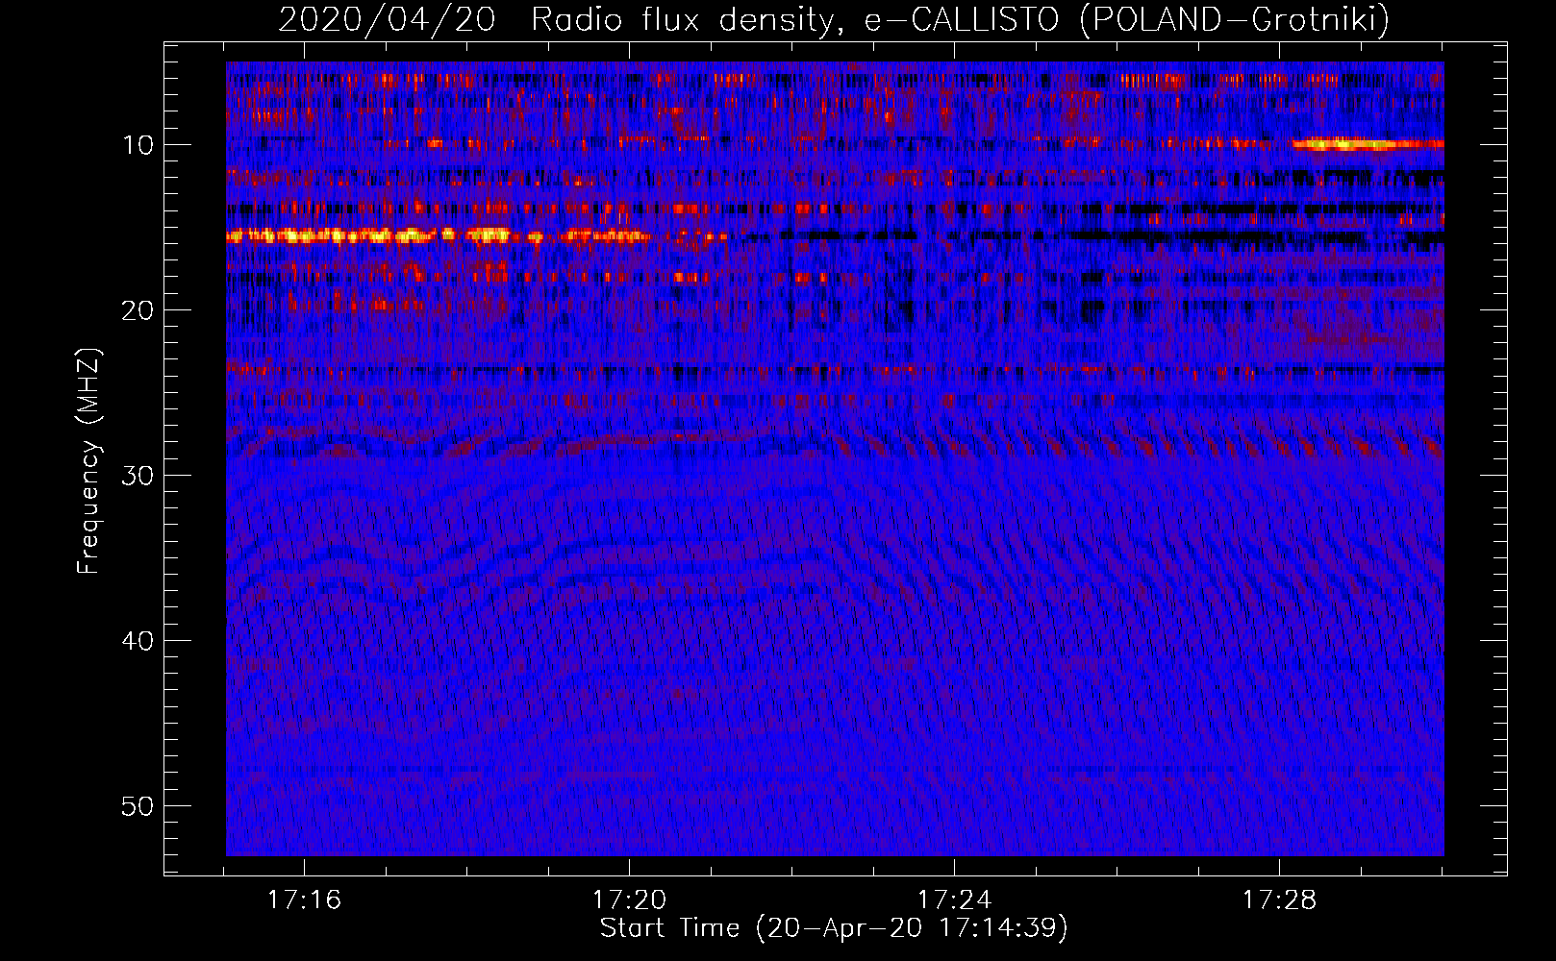Image resolution: width=1556 pixels, height=961 pixels.
Task: Click the 17:24 time tick label
Action: pos(954,899)
